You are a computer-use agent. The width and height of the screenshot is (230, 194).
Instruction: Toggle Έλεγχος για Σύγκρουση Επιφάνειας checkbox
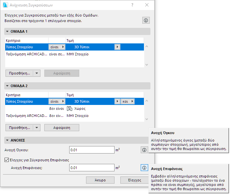coord(7,160)
